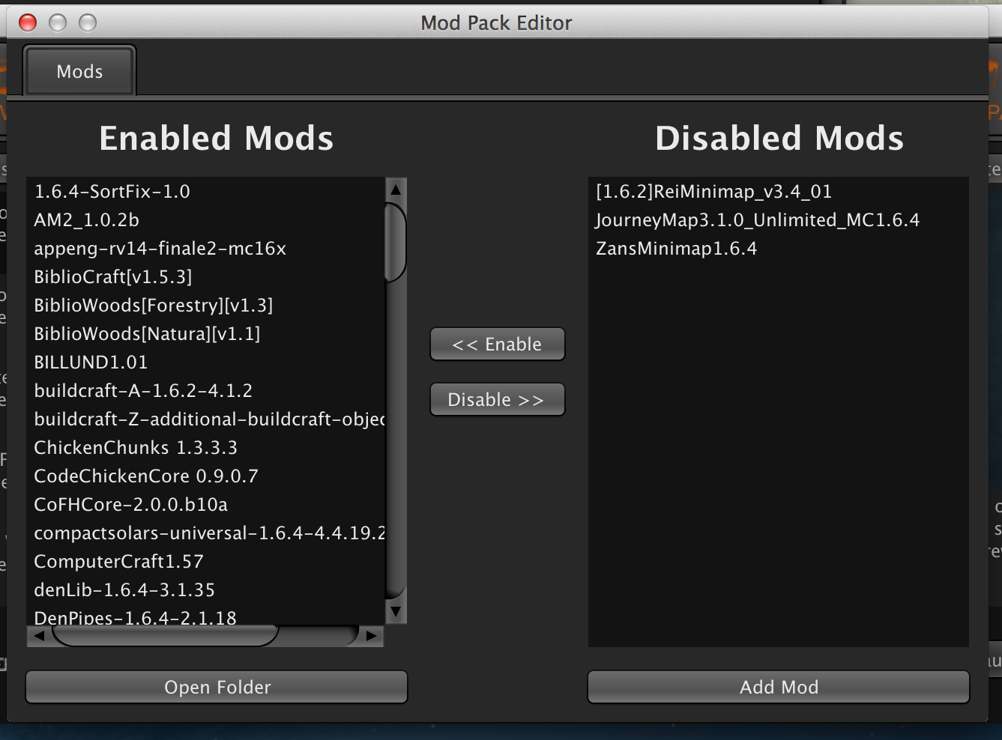Select JourneyMap3.1.0_Unlimited_MC1.6.4 disabled mod

778,220
